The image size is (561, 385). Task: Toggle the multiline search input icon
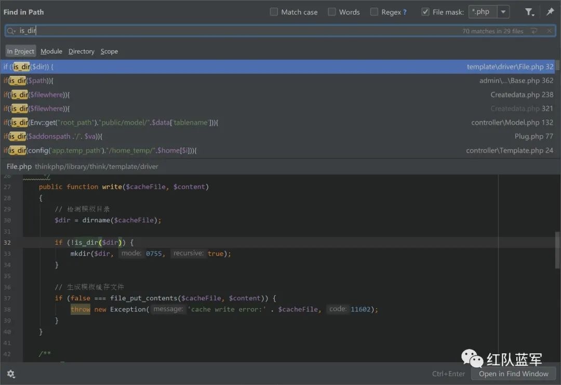tap(535, 31)
